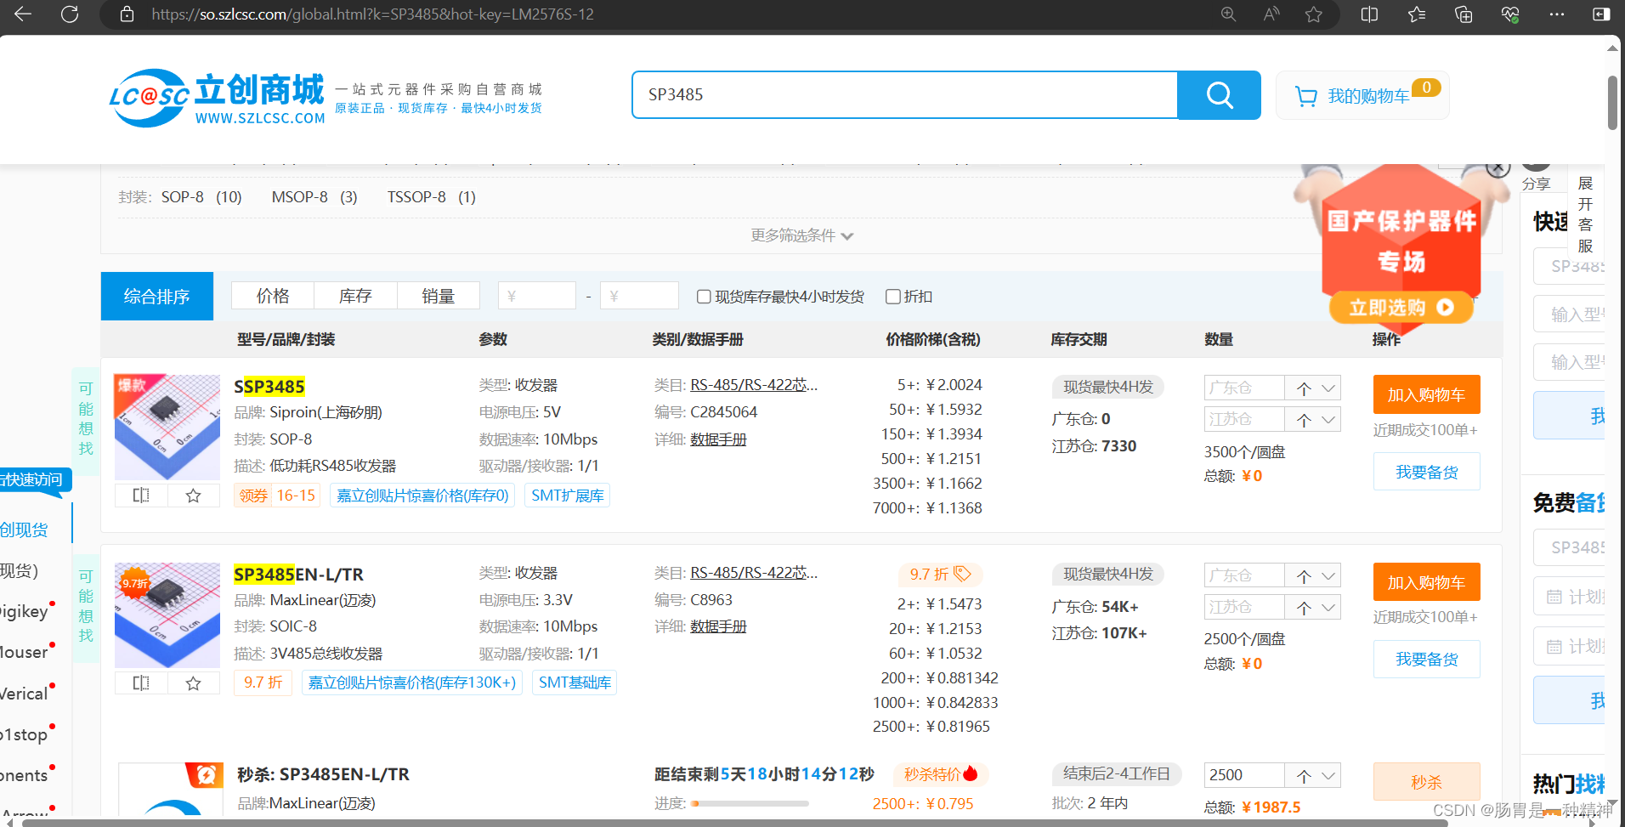Expand 更多筛选条件 filter options

(801, 235)
